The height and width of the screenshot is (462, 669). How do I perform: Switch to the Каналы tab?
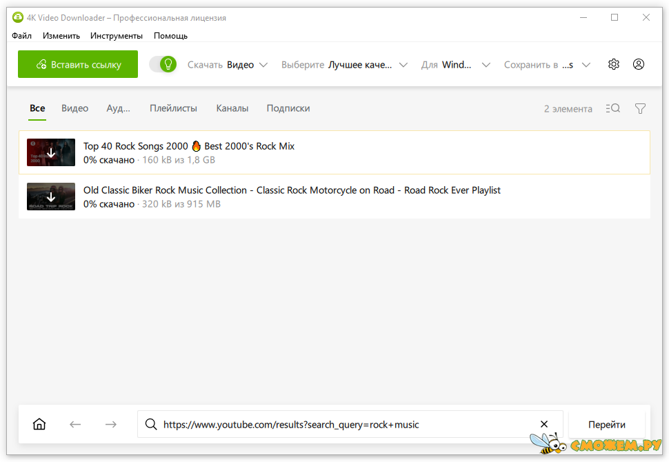232,108
